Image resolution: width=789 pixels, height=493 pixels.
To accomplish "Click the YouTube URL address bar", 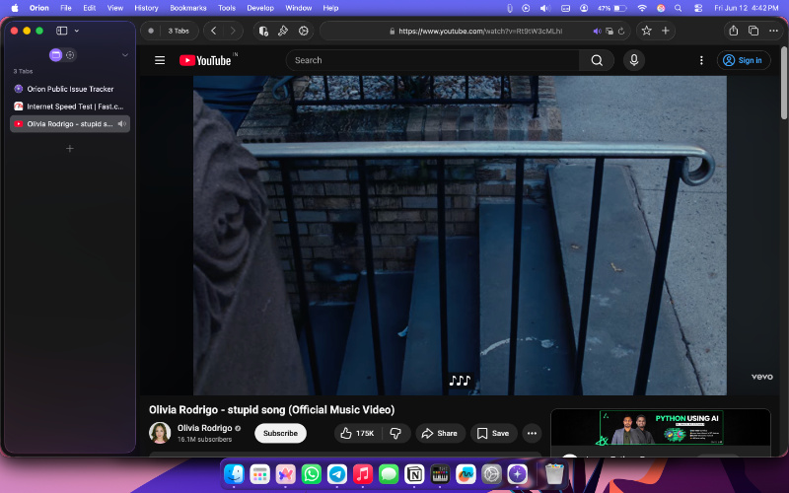I will click(x=480, y=31).
